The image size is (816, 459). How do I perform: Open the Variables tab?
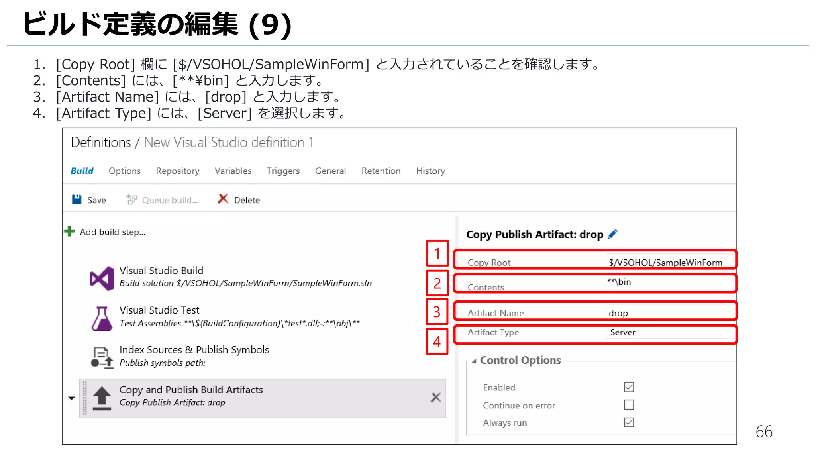(x=233, y=171)
